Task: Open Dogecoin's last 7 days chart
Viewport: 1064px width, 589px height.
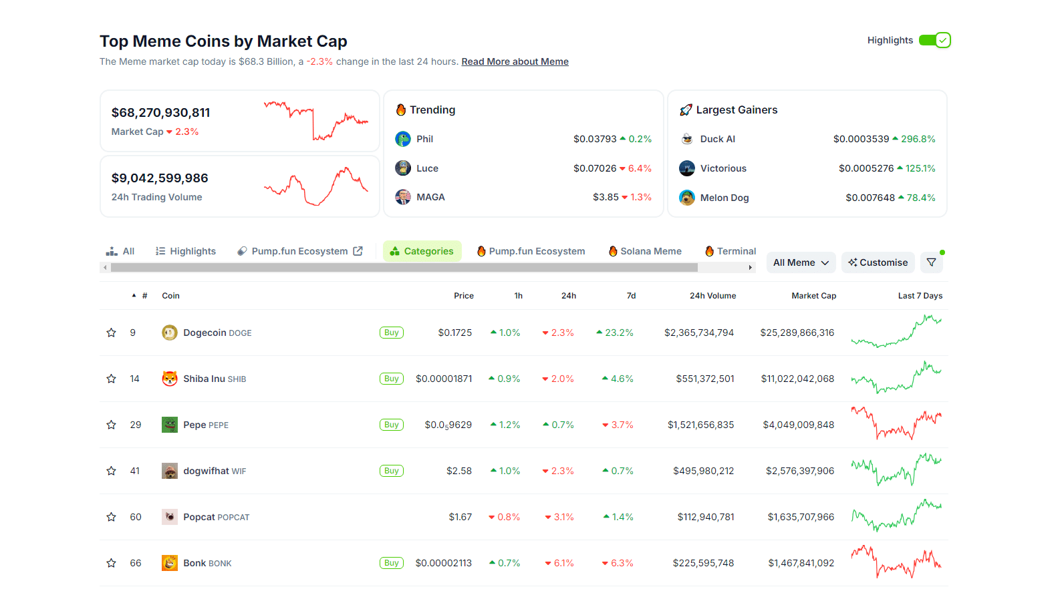Action: pyautogui.click(x=896, y=332)
